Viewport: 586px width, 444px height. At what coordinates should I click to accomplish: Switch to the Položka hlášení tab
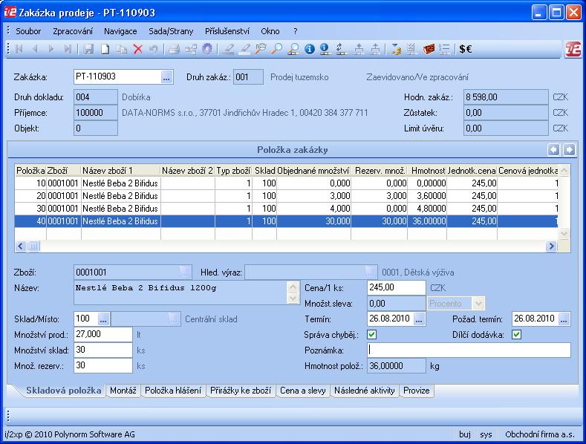tap(173, 391)
